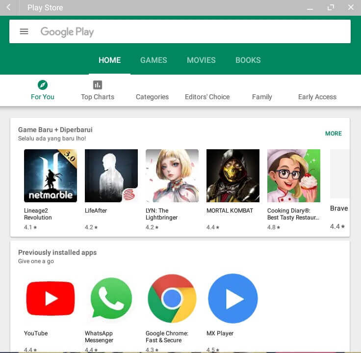Open the MORTAL KOMBAT title text
This screenshot has height=353, width=361.
(230, 210)
